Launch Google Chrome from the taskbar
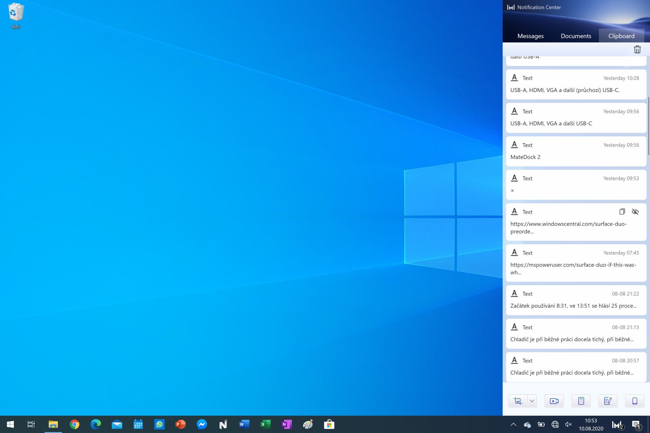This screenshot has height=433, width=650. [x=74, y=424]
